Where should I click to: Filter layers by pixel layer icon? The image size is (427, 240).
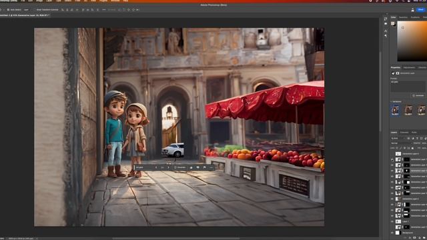point(409,139)
